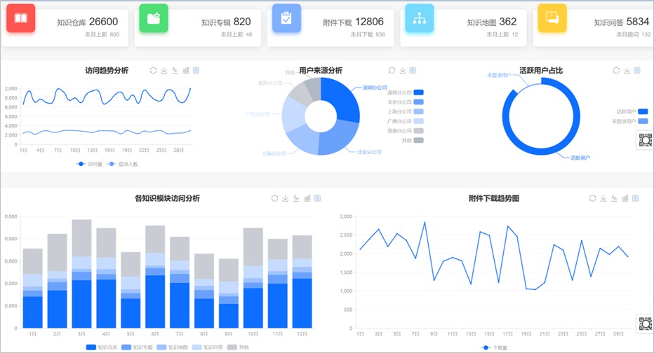Click the QR code icon beside 活跃用户占比
The width and height of the screenshot is (654, 353).
coord(644,140)
